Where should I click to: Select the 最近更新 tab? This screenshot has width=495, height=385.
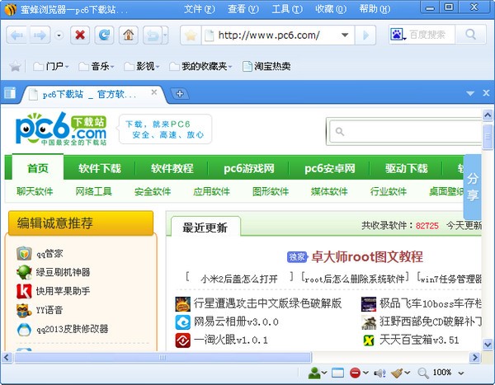click(205, 228)
